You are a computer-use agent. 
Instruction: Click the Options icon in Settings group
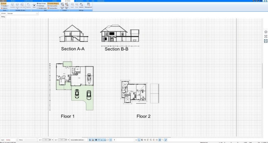81,5
